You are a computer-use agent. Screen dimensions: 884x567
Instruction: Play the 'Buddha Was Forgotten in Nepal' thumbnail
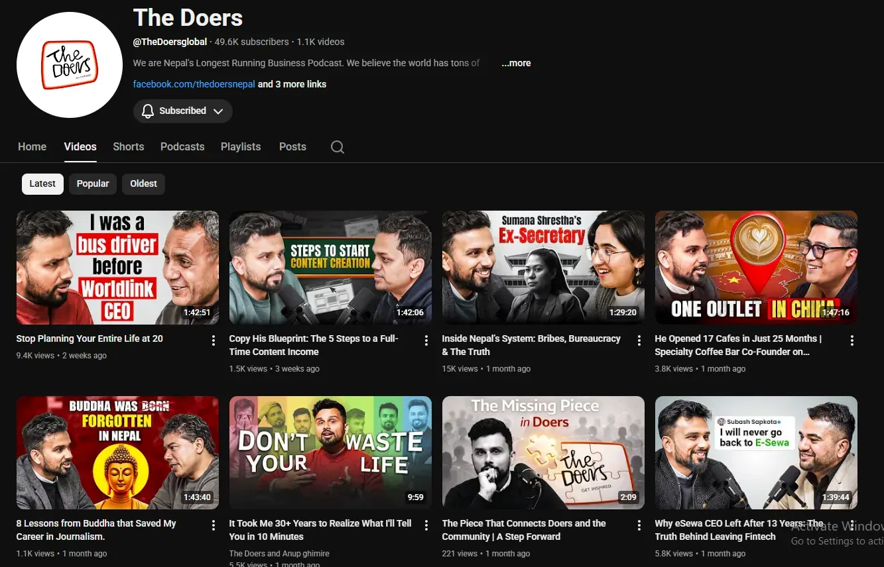pyautogui.click(x=117, y=452)
